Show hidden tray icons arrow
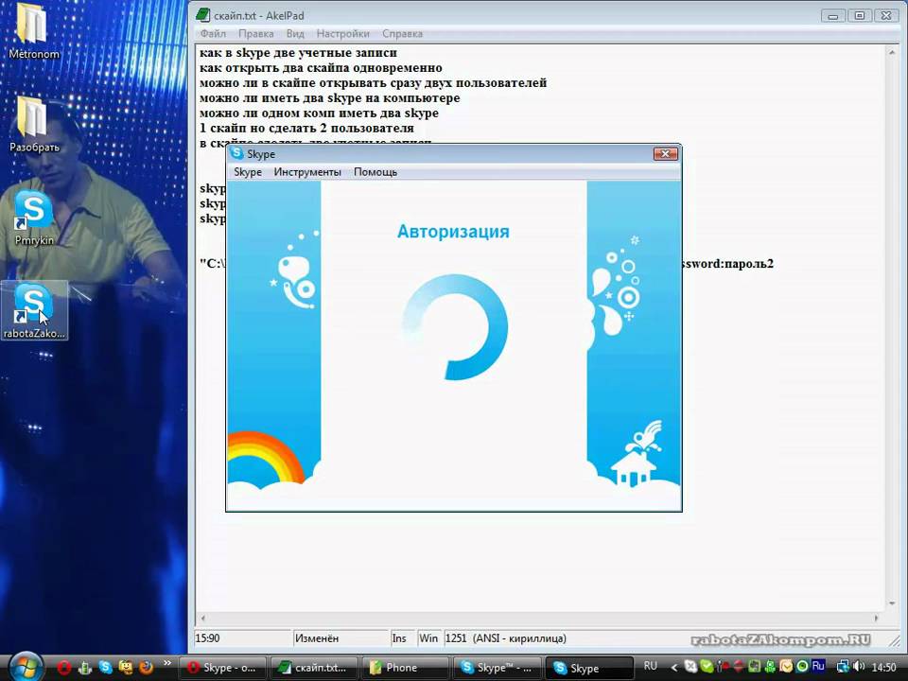The image size is (908, 681). pos(673,668)
